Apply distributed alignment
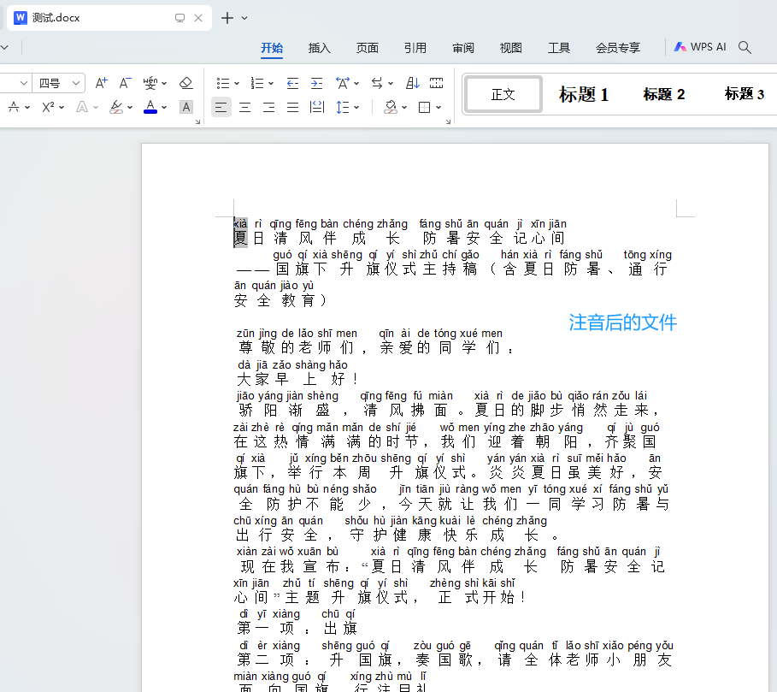777x692 pixels. tap(316, 107)
